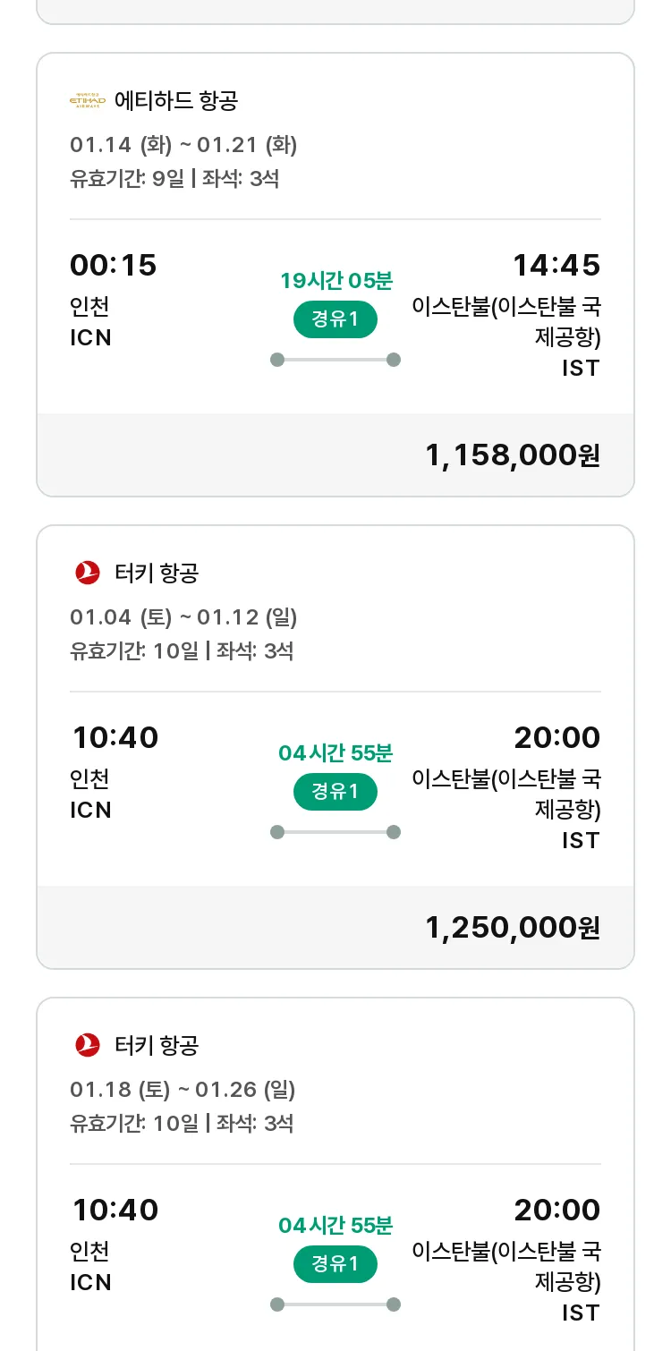Tap the 00:15 departure time
This screenshot has height=1351, width=671.
pyautogui.click(x=113, y=266)
